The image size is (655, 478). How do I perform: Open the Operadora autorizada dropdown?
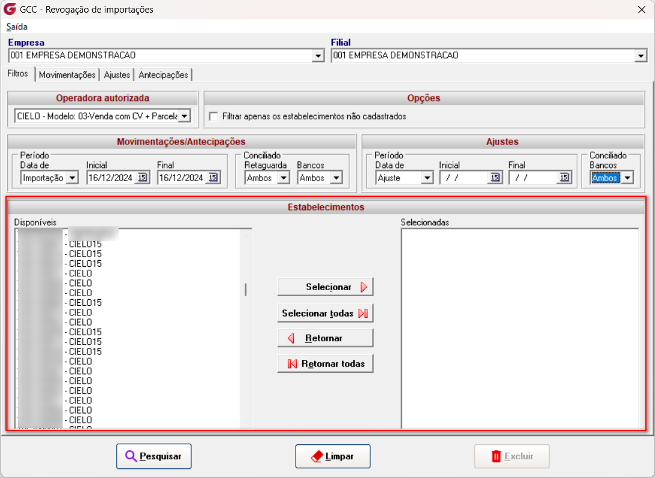[x=184, y=116]
